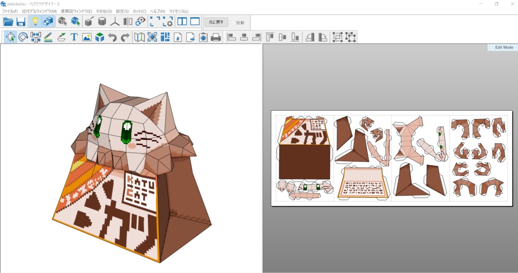Image resolution: width=518 pixels, height=273 pixels.
Task: Select the edge color pencil tool
Action: click(x=48, y=37)
